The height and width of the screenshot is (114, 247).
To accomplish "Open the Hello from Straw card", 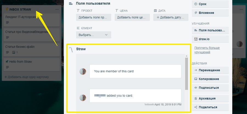I will point(32,65).
